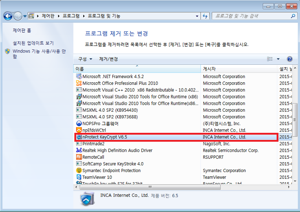Click the vertical scrollbar thumb
300x212 pixels.
click(295, 120)
